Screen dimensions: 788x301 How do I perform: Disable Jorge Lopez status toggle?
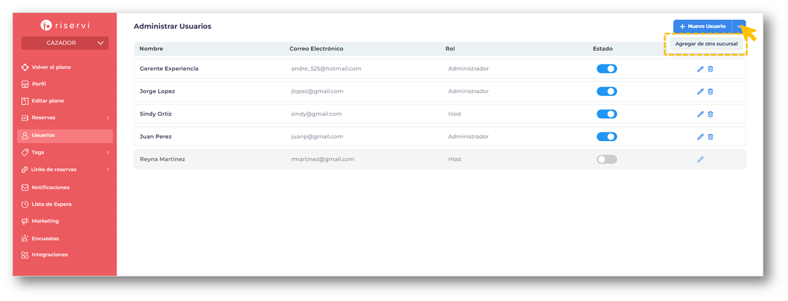606,91
